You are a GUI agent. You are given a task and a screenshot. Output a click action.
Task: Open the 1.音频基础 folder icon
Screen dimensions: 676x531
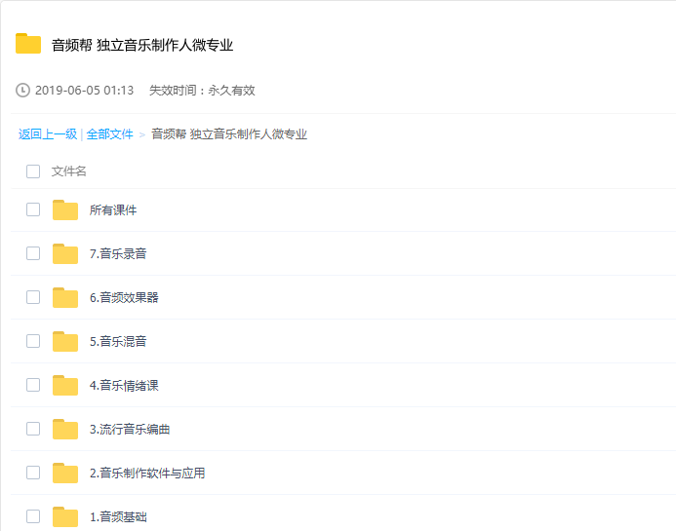click(x=65, y=516)
